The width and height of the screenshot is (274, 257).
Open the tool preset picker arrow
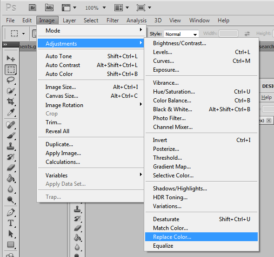pyautogui.click(x=23, y=34)
